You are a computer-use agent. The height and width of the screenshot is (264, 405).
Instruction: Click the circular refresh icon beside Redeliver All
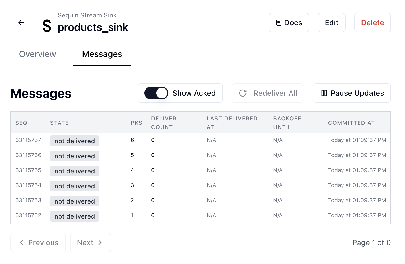click(x=243, y=93)
